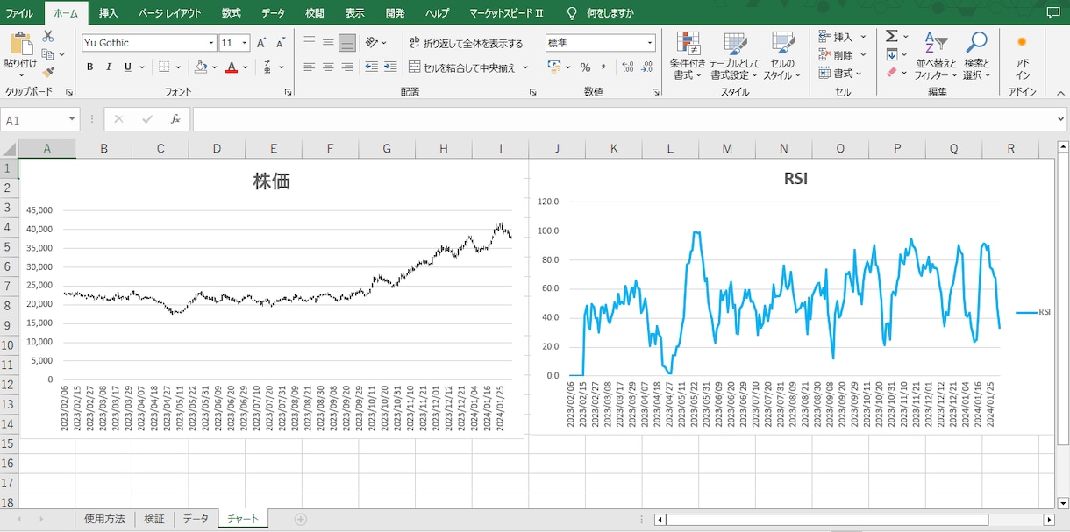Click the red font color swatch
Image resolution: width=1070 pixels, height=532 pixels.
pyautogui.click(x=232, y=67)
